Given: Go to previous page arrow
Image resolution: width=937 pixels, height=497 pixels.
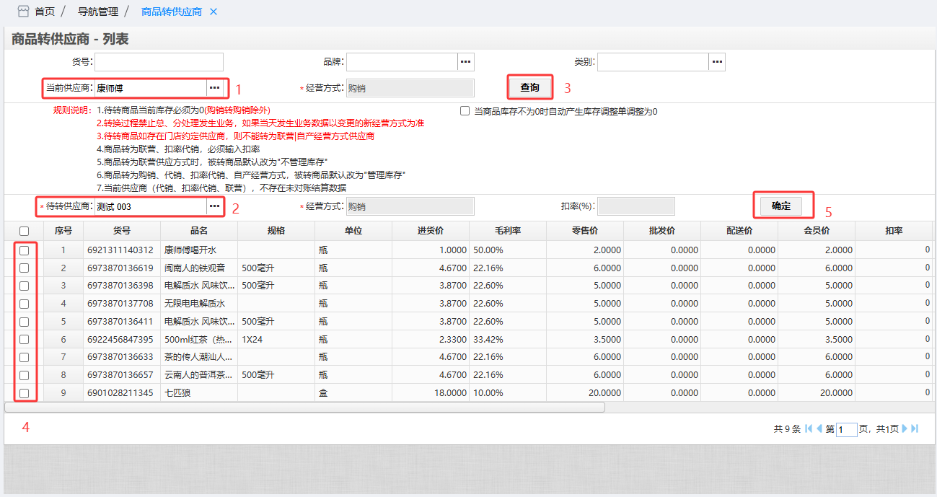Looking at the screenshot, I should 819,428.
